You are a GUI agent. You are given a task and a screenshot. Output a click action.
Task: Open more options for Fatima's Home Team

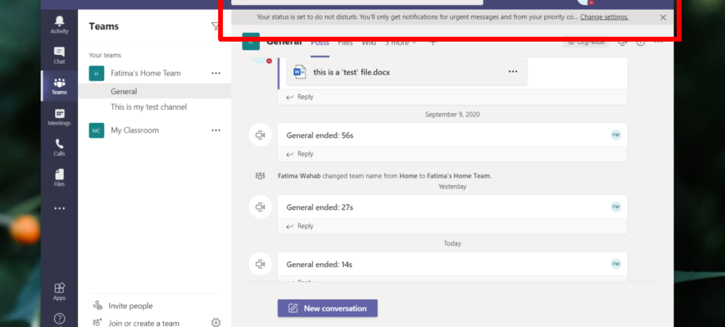point(216,73)
